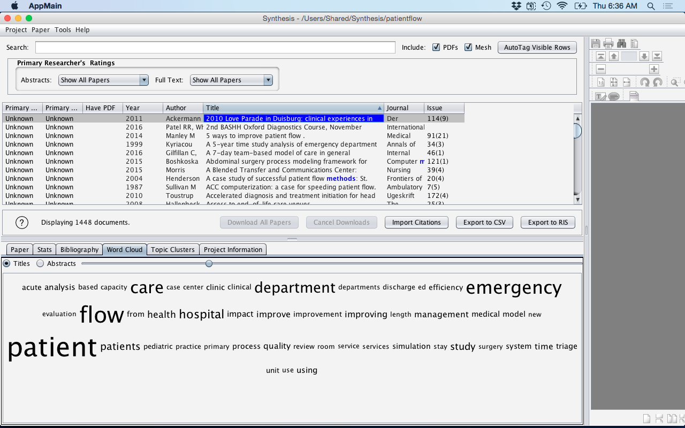This screenshot has width=685, height=428.
Task: Open the Full Text rating filter dropdown
Action: pos(231,80)
